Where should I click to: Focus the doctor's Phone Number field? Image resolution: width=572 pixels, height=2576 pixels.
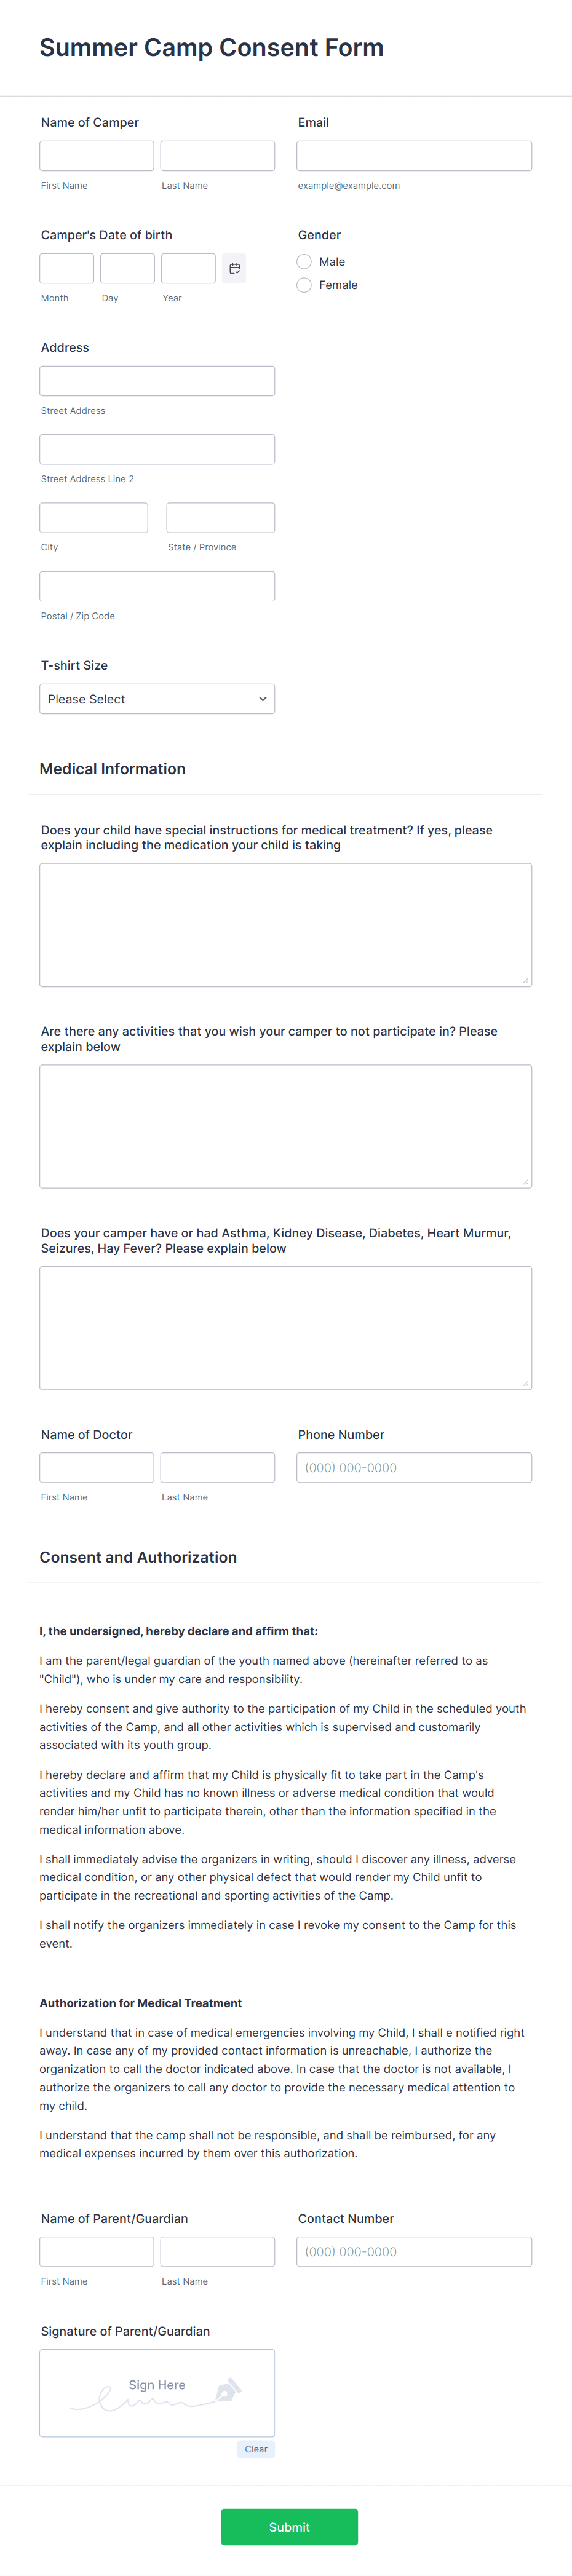tap(414, 1468)
